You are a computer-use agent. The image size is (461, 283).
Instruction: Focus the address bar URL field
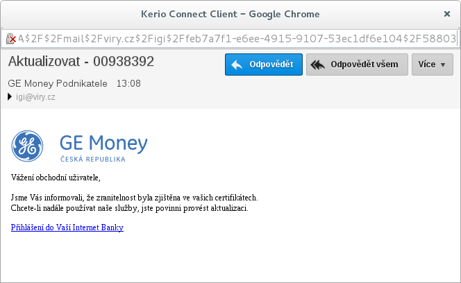[230, 39]
